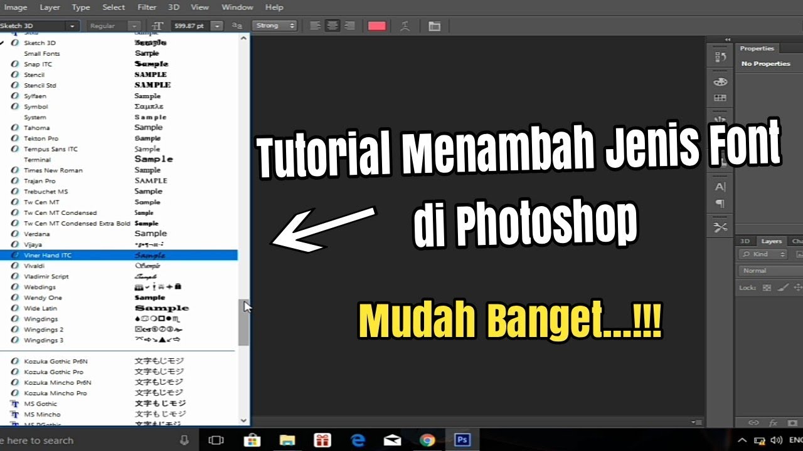Open File Explorer from the taskbar
Screen dimensions: 803x451
pyautogui.click(x=287, y=440)
